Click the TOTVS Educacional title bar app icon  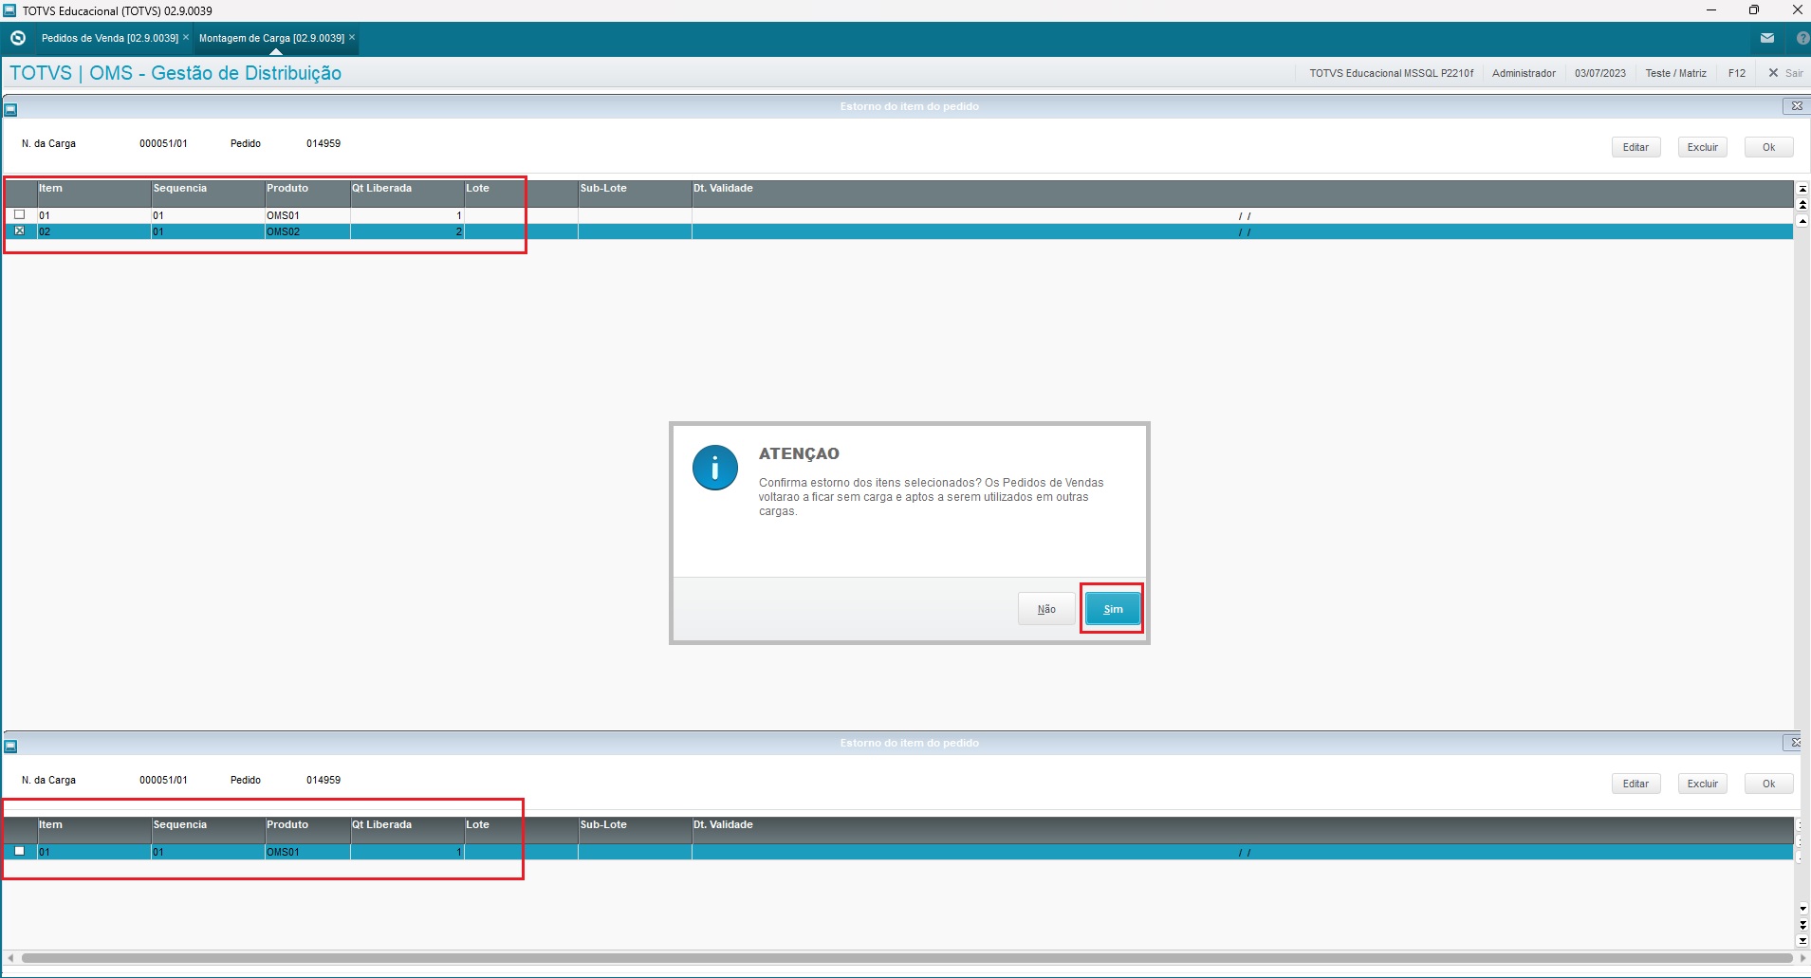coord(10,10)
